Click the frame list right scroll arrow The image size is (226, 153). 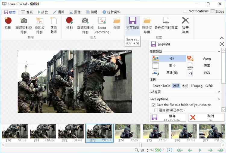click(x=223, y=145)
